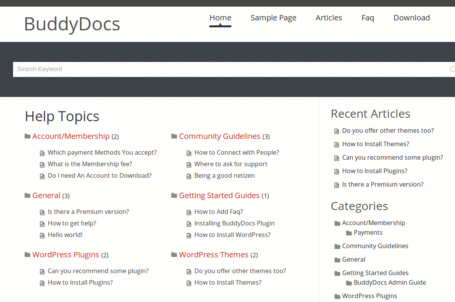Open 'Which payment Methods You accept?' article
The width and height of the screenshot is (455, 302).
(x=102, y=152)
